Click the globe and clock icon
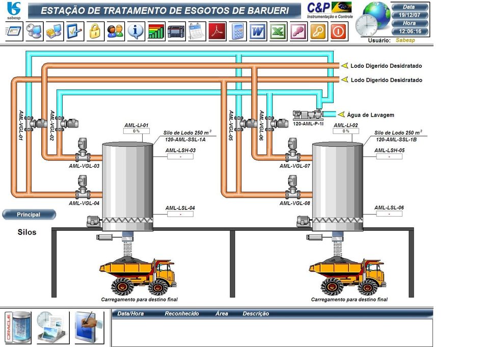The width and height of the screenshot is (485, 347). tap(373, 19)
